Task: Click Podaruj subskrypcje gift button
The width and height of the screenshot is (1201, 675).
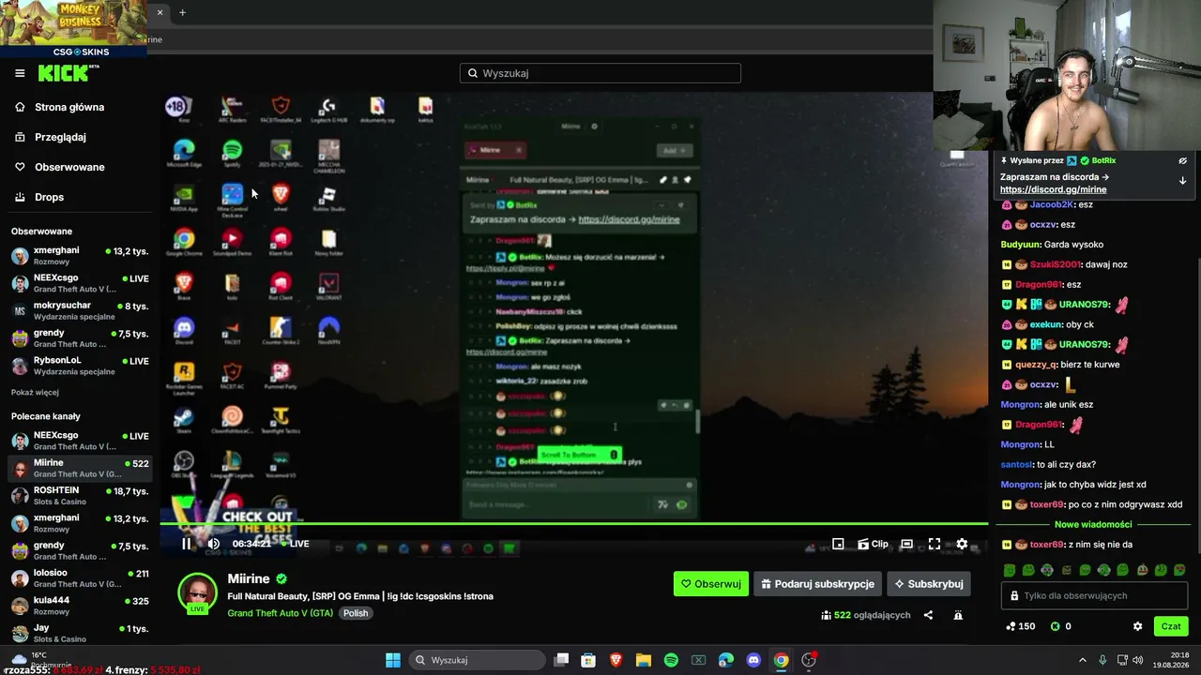Action: (817, 584)
